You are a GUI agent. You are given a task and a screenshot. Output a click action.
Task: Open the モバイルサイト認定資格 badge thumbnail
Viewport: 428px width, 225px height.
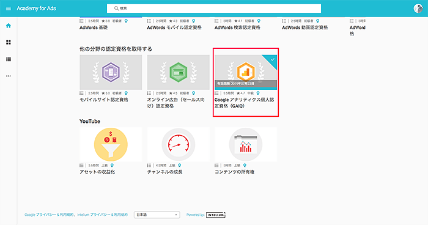click(111, 72)
